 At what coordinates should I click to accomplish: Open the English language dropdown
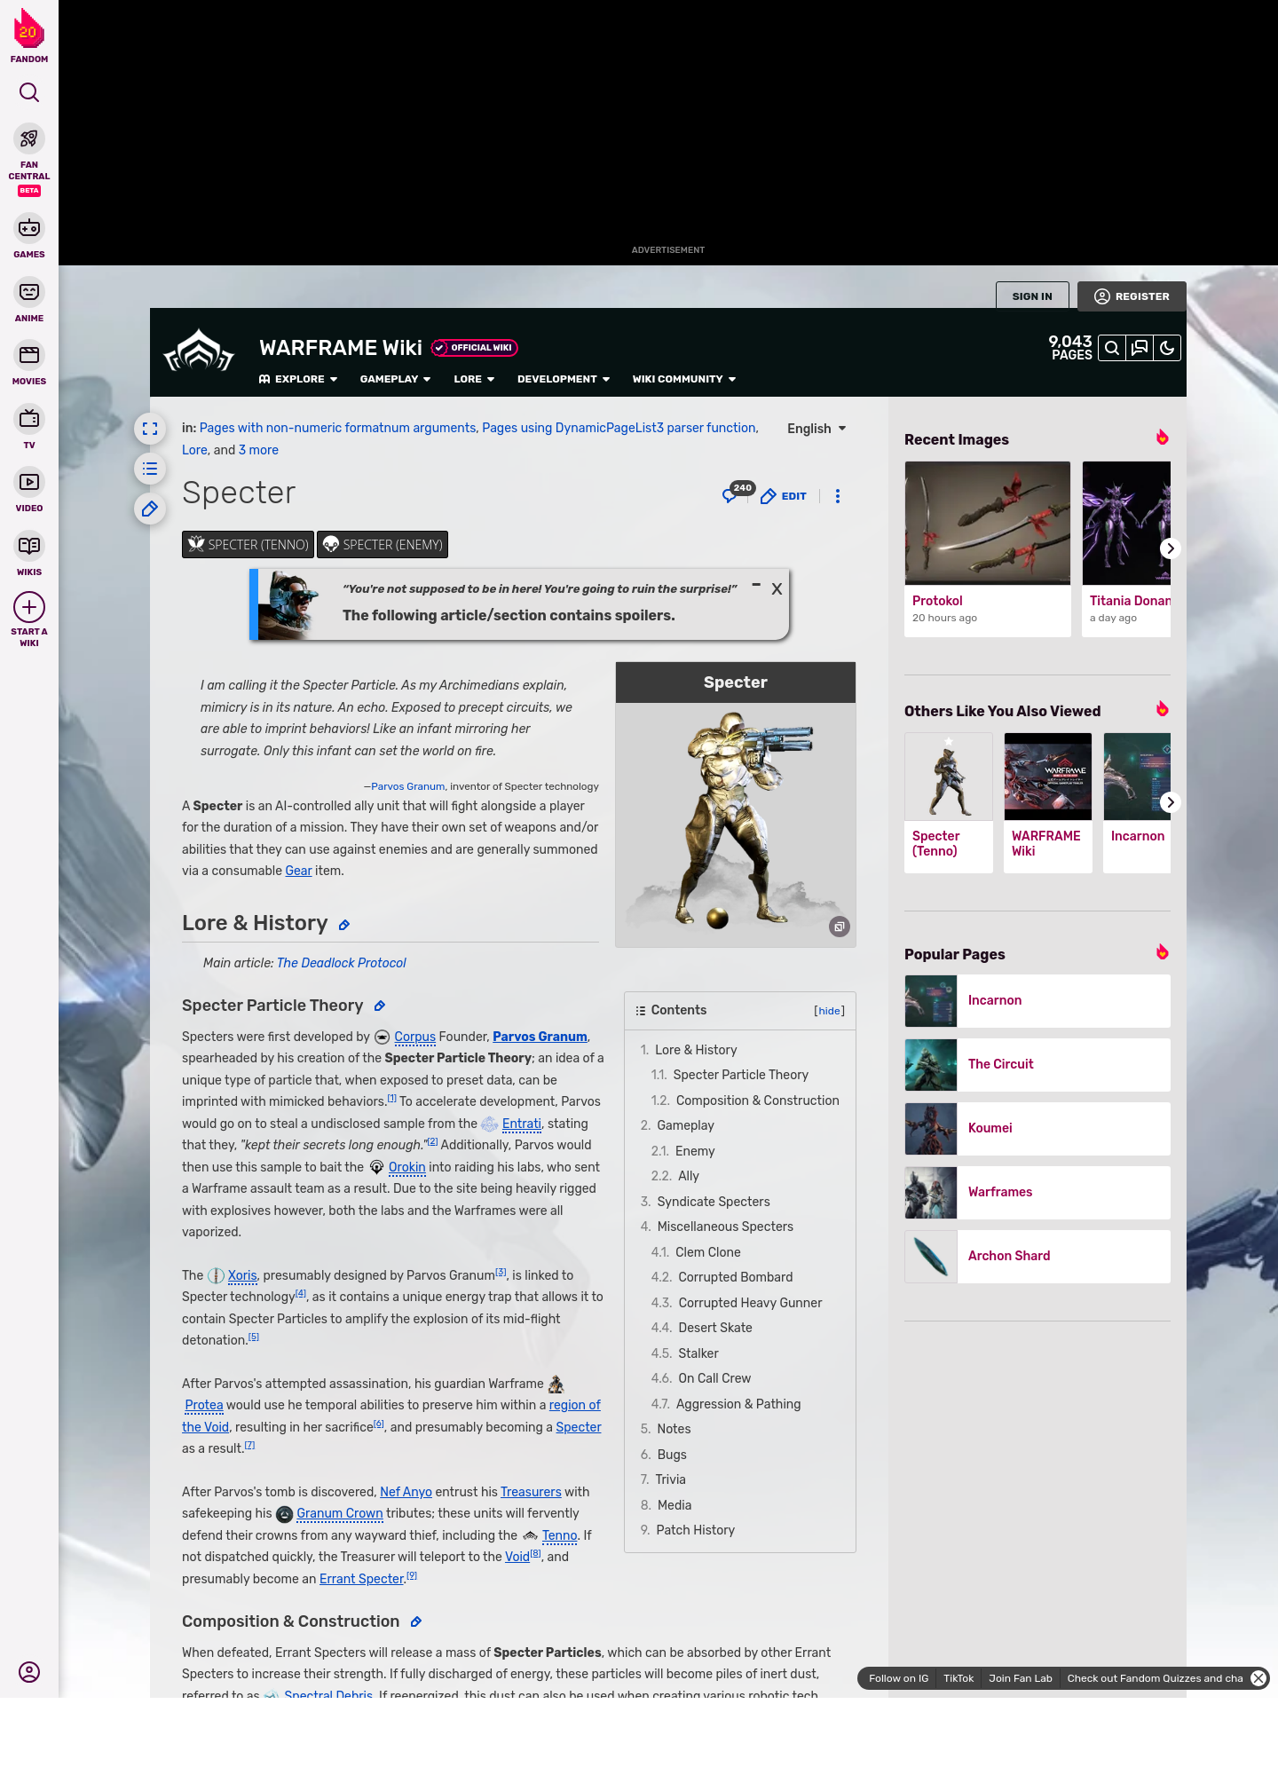click(816, 429)
